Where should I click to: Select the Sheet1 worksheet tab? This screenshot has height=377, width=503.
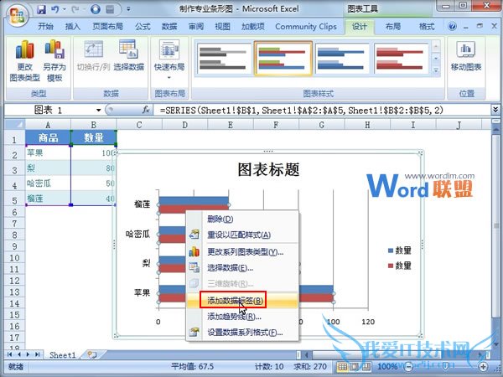pos(63,355)
